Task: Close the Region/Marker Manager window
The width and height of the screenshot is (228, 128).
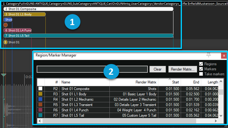Action: tap(224, 56)
